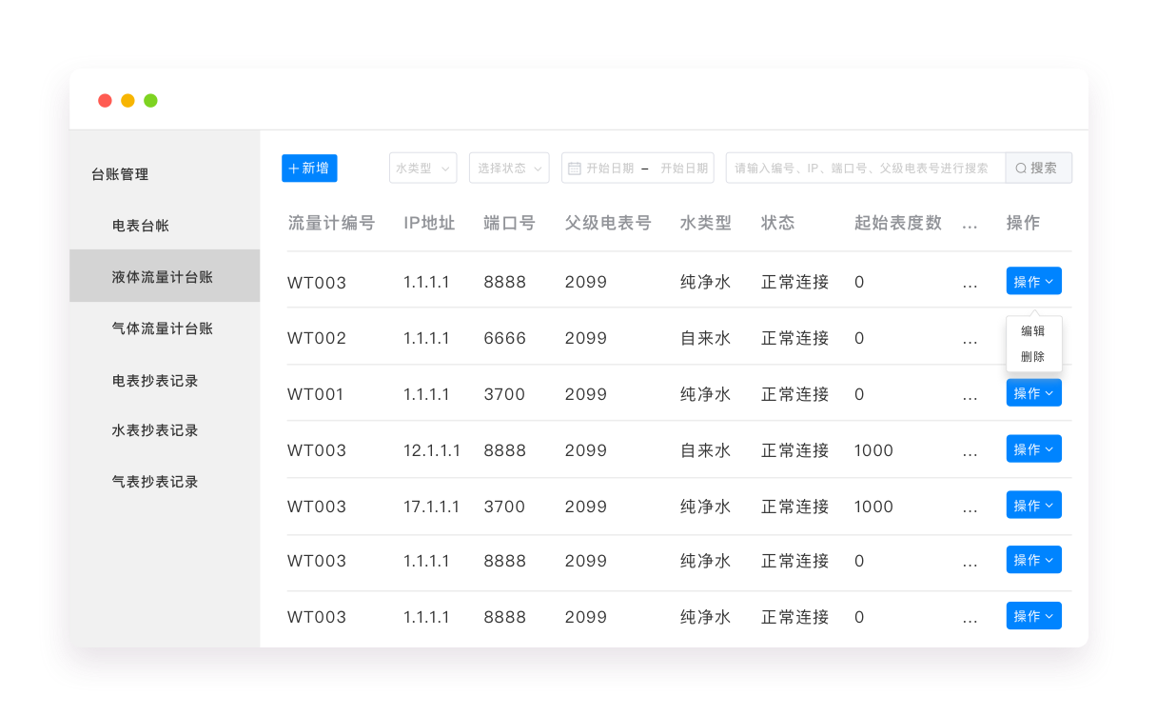The height and width of the screenshot is (716, 1157).
Task: Select the 液体流量计台账 sidebar item
Action: tap(163, 277)
